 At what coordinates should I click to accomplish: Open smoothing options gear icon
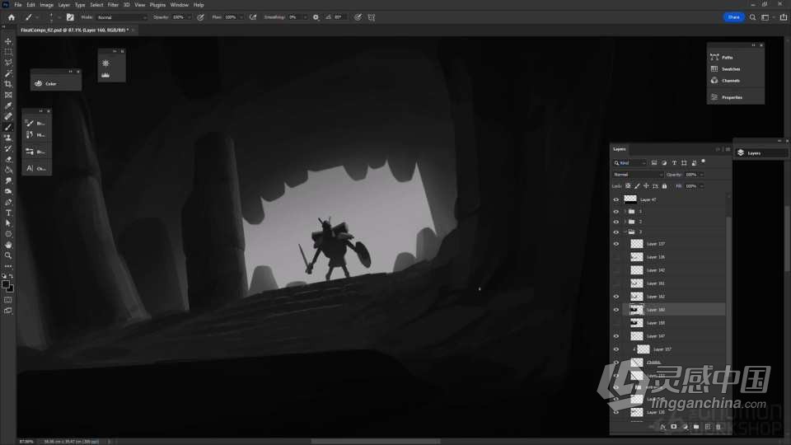point(316,17)
